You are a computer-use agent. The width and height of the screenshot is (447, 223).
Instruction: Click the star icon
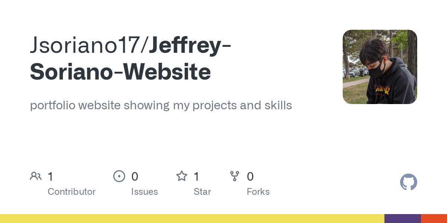182,176
